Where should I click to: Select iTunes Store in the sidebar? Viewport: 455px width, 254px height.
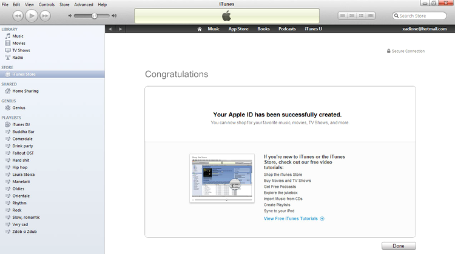click(x=52, y=74)
